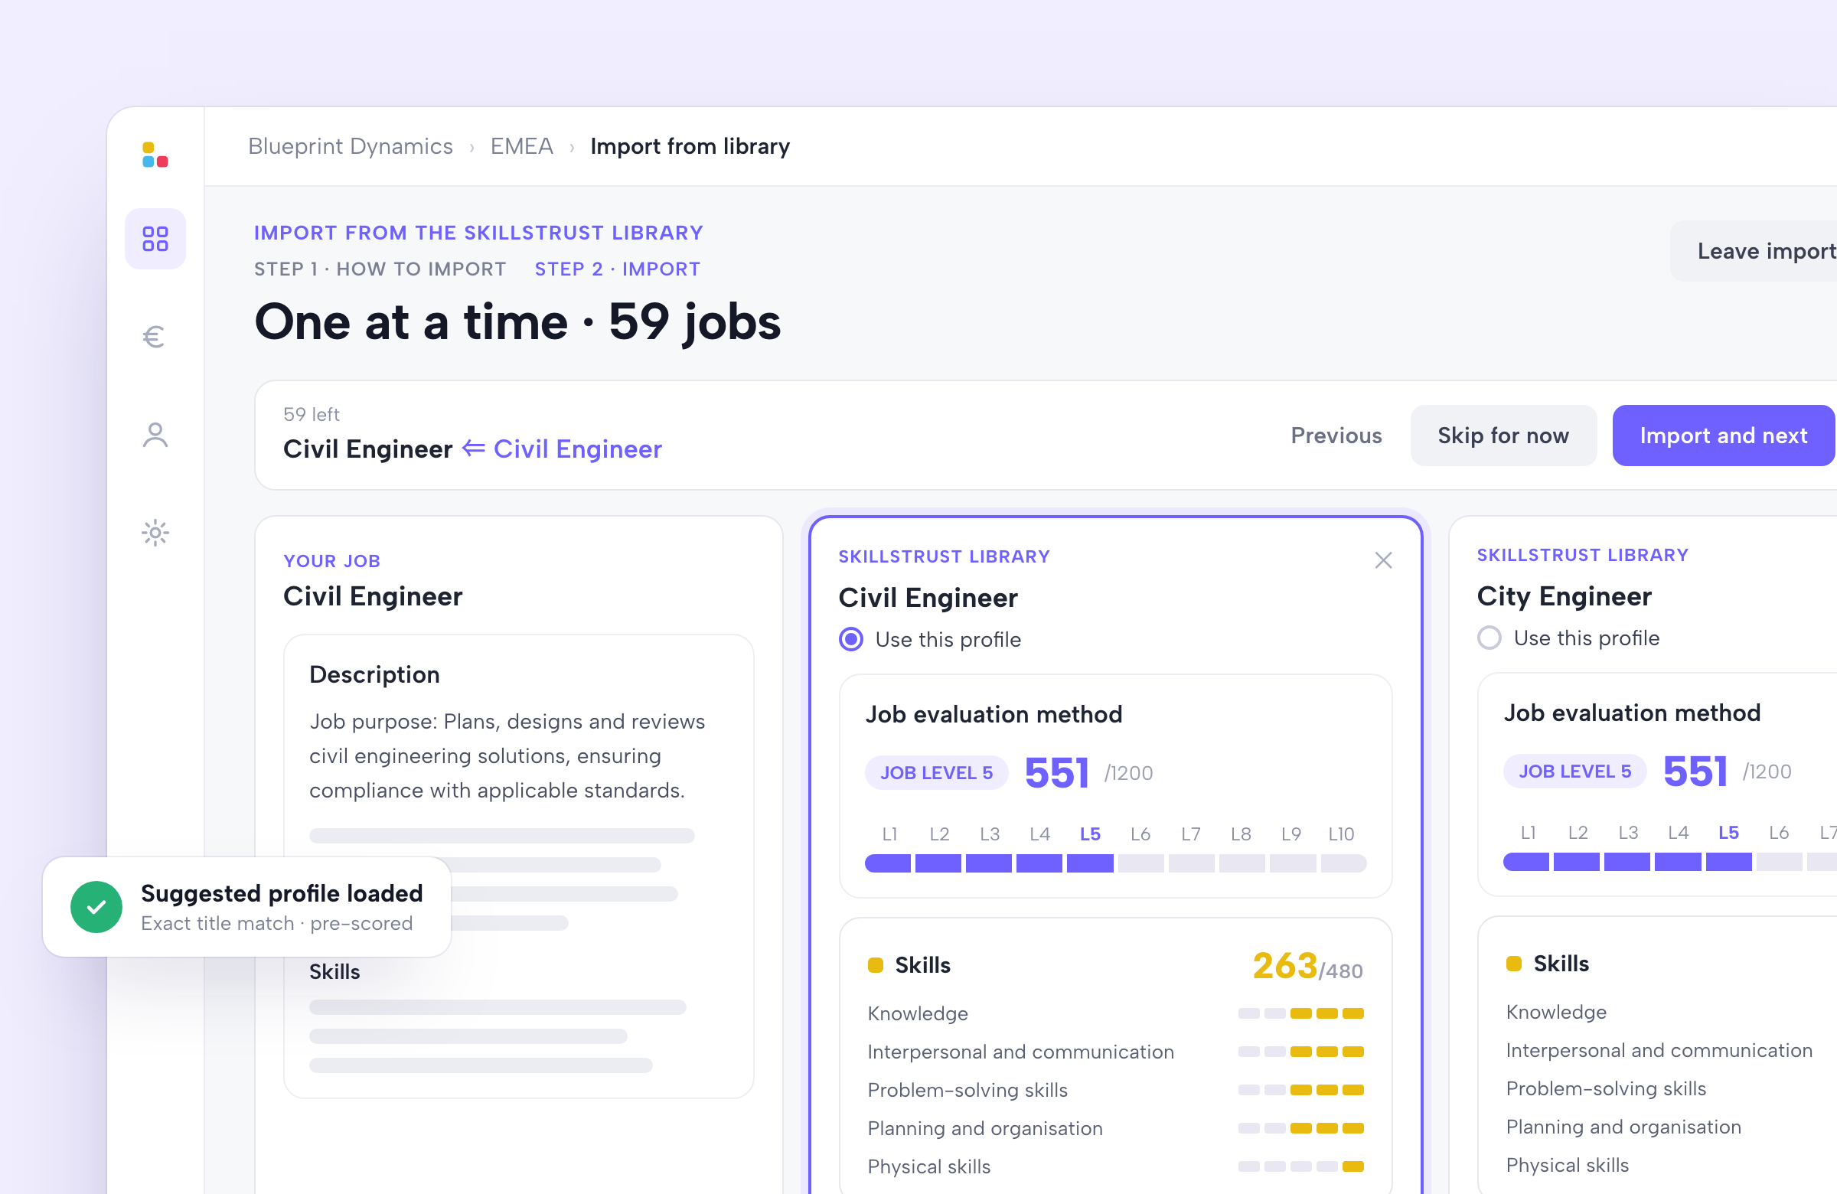1837x1194 pixels.
Task: Click the L6 label on City Engineer card
Action: tap(1778, 833)
